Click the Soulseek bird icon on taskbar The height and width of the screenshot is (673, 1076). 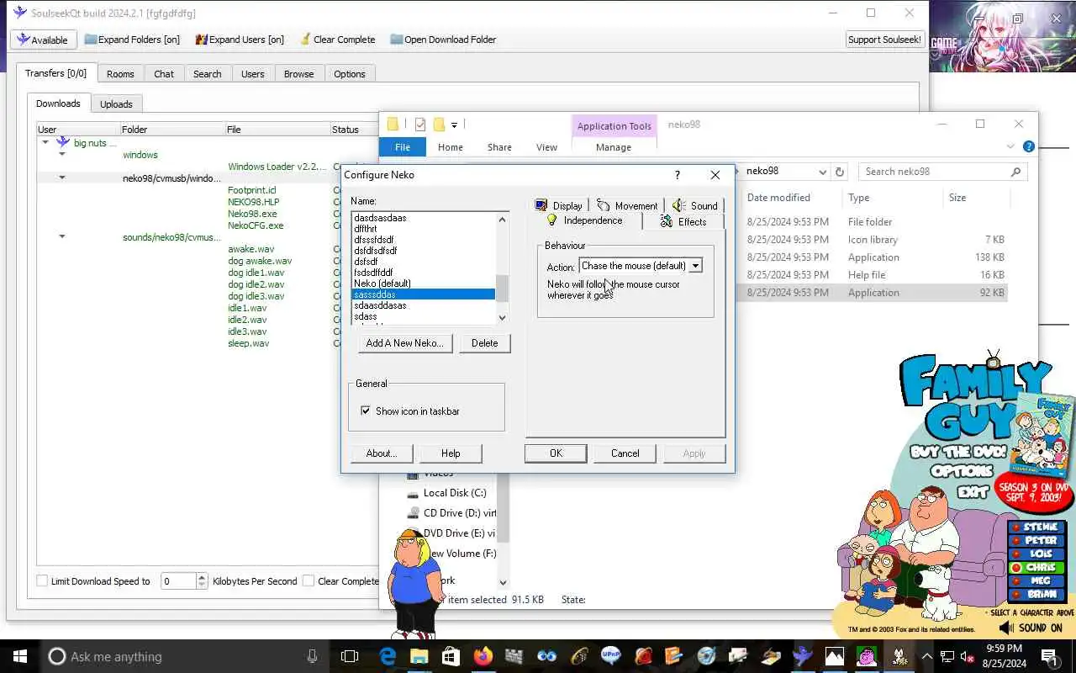click(x=803, y=656)
